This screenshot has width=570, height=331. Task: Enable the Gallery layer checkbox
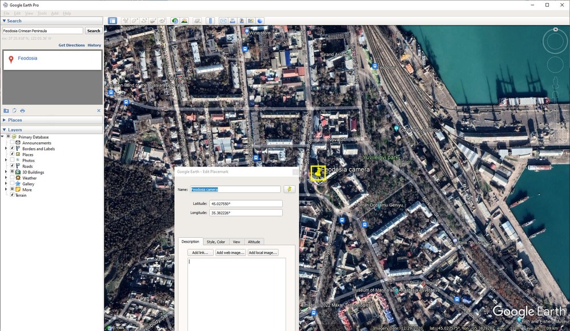pyautogui.click(x=12, y=184)
